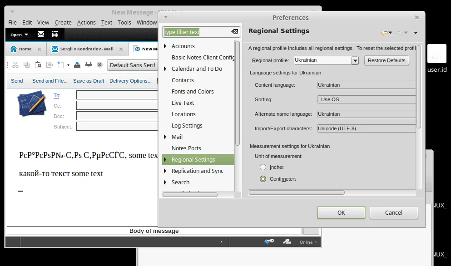Click the Subject input field
Viewport: 451px width, 266px height.
tap(117, 127)
